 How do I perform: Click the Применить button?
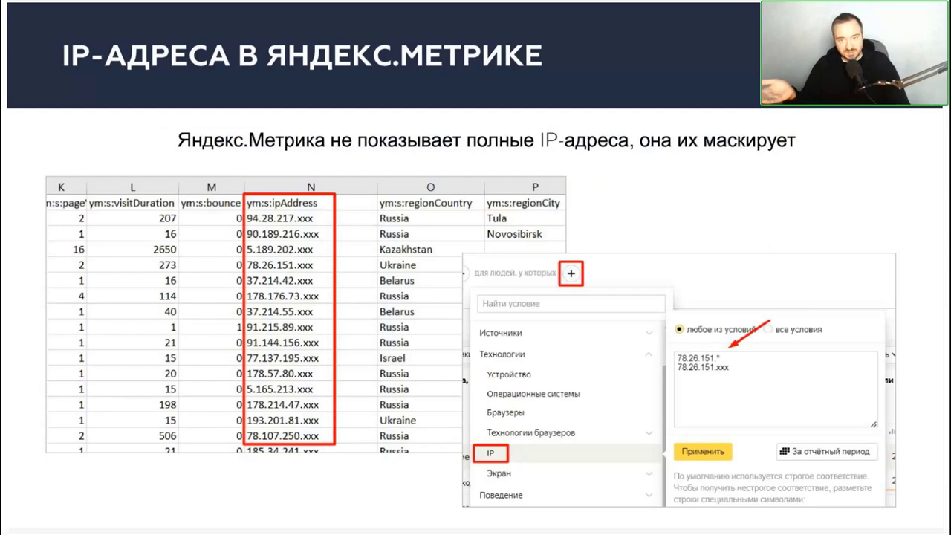pyautogui.click(x=703, y=451)
